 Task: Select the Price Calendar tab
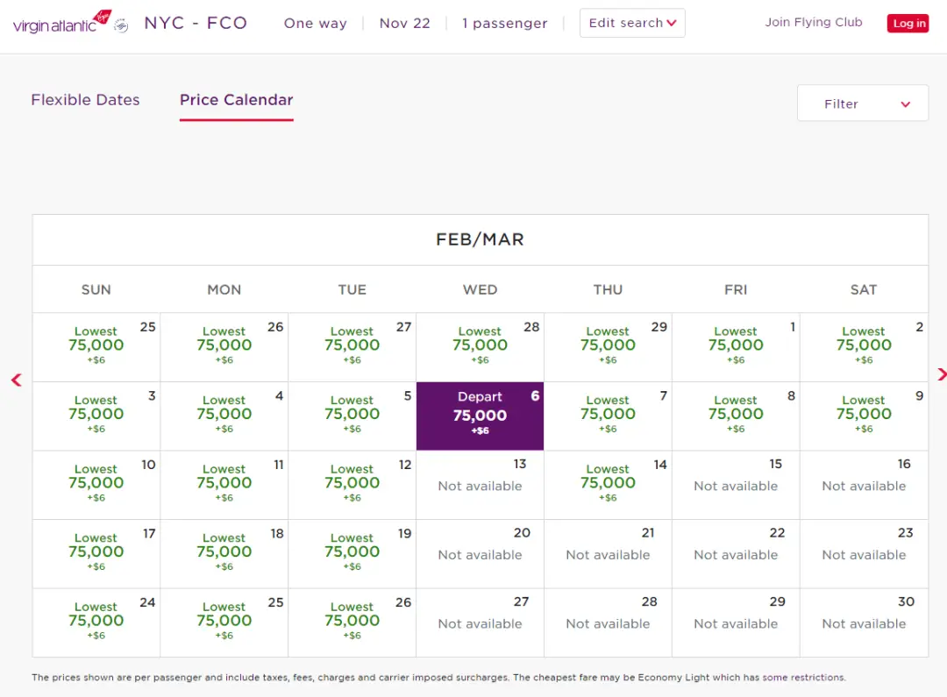click(236, 100)
